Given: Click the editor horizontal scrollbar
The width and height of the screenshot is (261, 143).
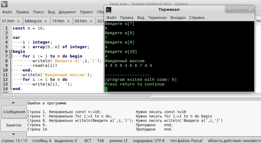Looking at the screenshot, I should [76, 95].
